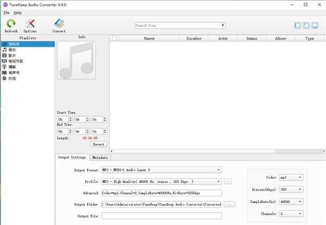Sort by the Artist column header
The width and height of the screenshot is (326, 225).
click(223, 38)
